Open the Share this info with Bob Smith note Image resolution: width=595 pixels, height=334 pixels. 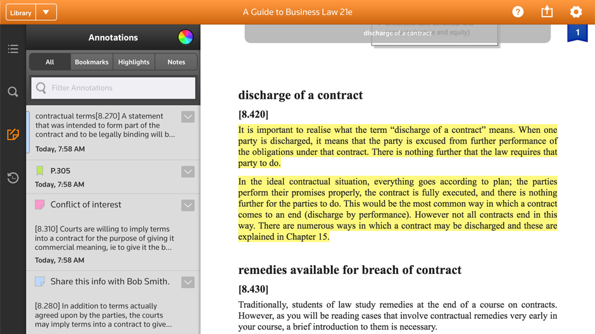[x=110, y=281]
